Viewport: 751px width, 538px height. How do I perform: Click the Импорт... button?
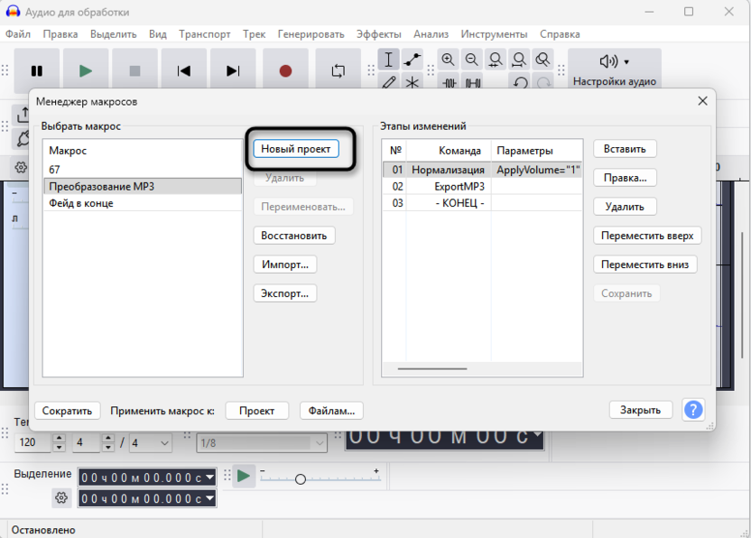(x=284, y=264)
